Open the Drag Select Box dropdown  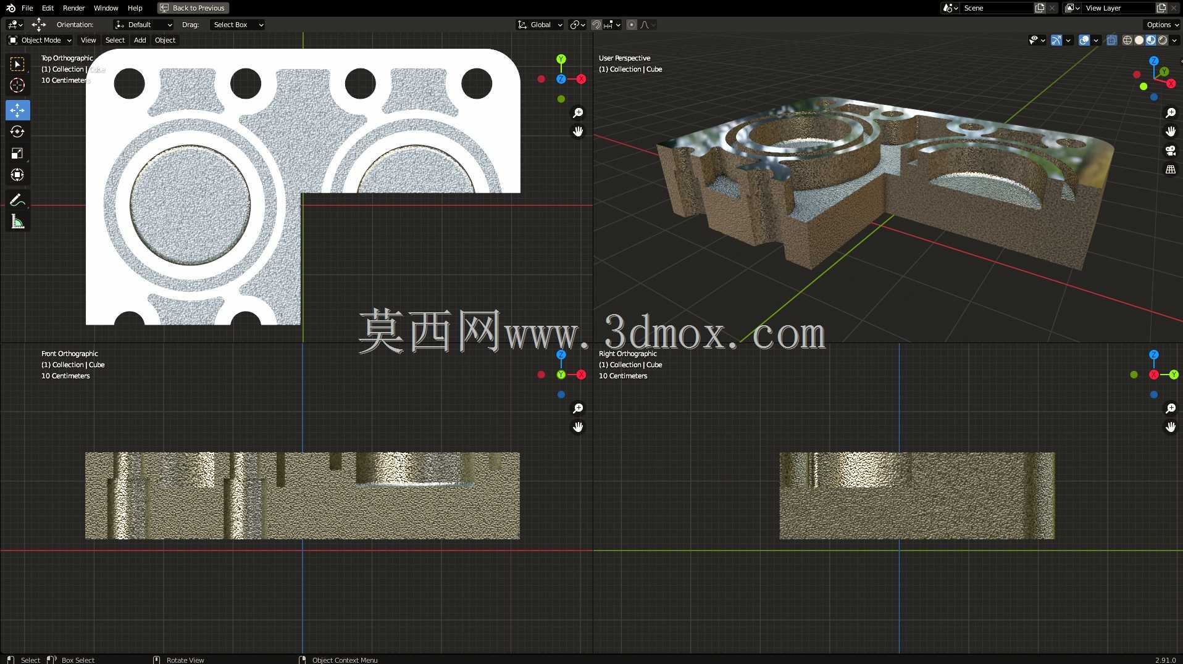238,25
